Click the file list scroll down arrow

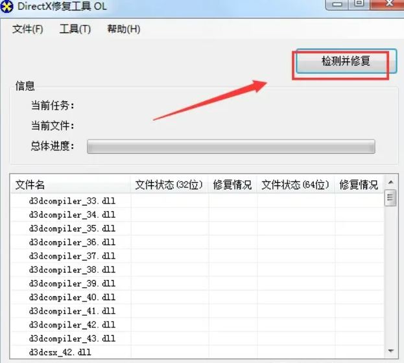[390, 351]
